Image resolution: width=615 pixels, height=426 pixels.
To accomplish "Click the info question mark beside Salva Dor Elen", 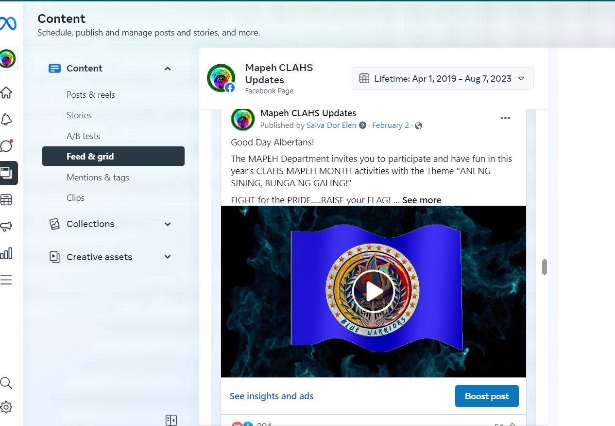I will (x=362, y=125).
